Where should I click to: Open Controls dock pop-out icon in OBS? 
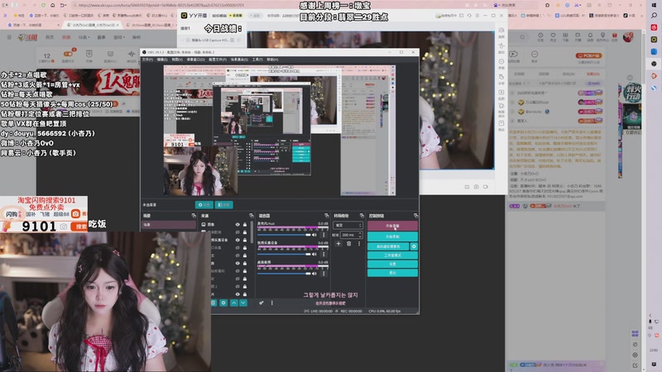(x=415, y=216)
